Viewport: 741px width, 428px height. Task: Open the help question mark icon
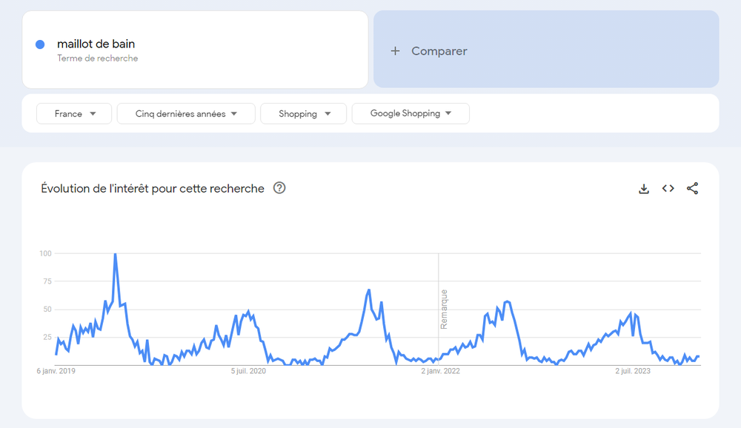coord(279,188)
